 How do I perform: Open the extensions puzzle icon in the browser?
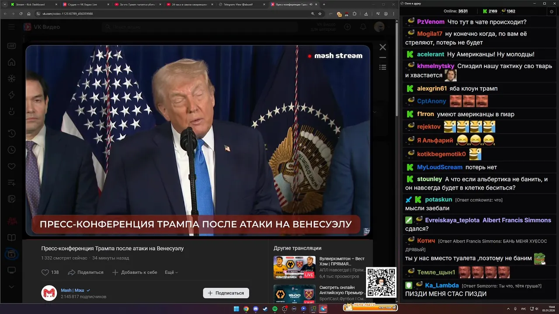coord(354,14)
